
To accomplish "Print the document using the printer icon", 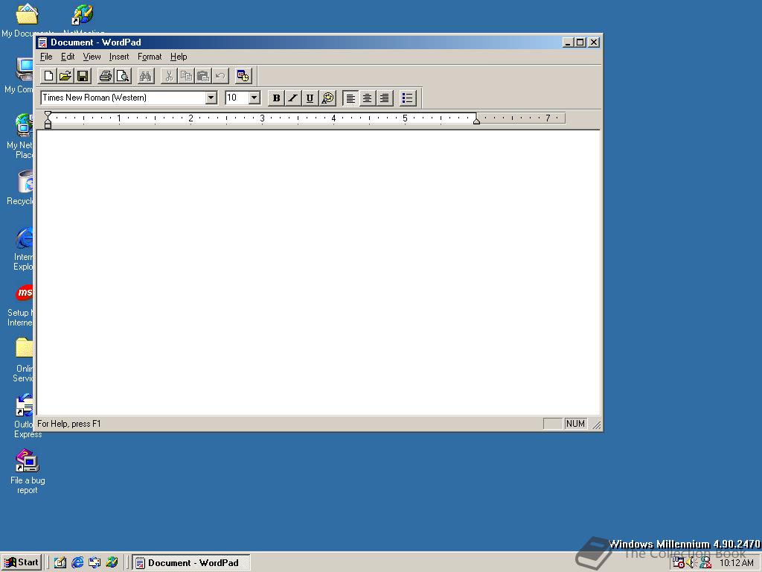I will point(106,76).
